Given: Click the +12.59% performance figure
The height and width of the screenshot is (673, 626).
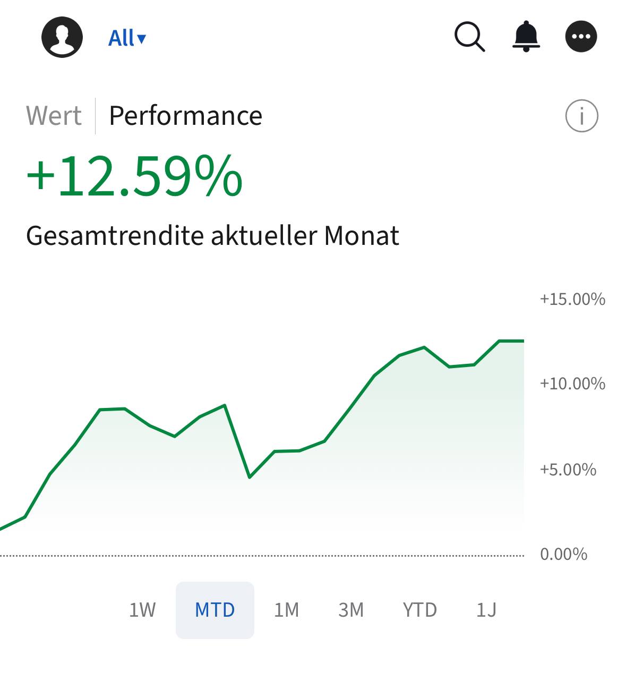Looking at the screenshot, I should 134,176.
